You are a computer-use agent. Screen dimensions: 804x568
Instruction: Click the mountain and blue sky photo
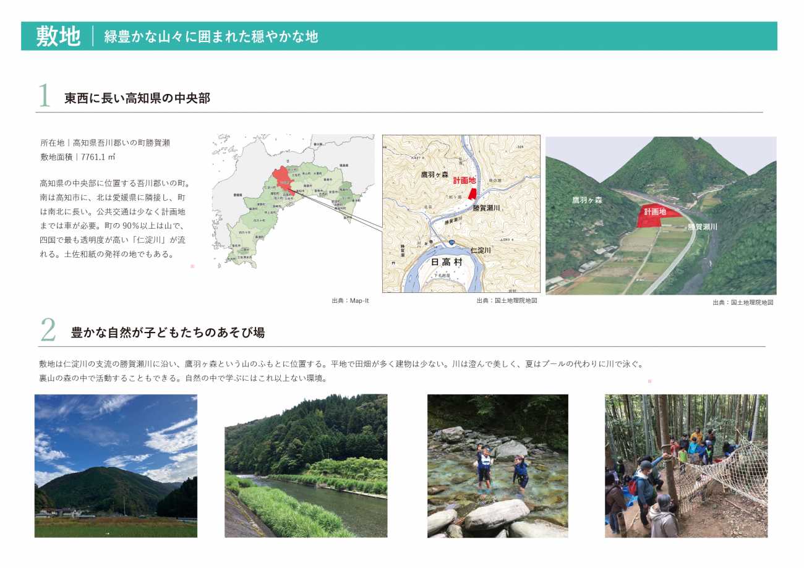(116, 465)
